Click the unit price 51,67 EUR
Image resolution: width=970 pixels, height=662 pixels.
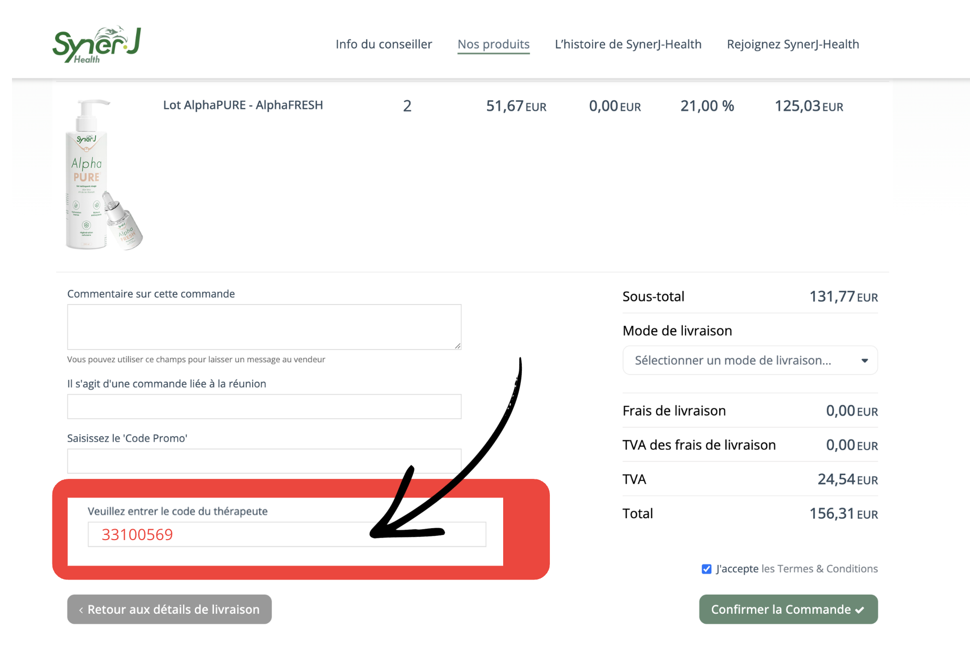516,106
